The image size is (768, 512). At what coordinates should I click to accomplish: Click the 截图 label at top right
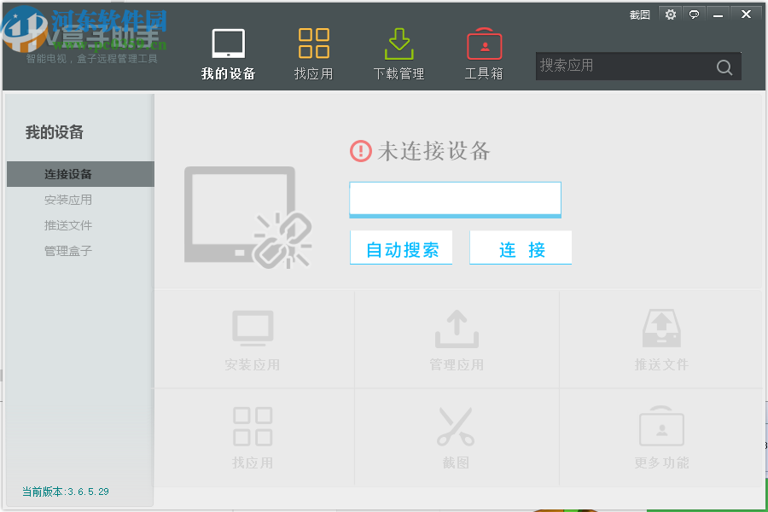[x=638, y=14]
